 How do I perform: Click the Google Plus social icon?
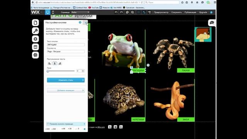[x=121, y=127]
